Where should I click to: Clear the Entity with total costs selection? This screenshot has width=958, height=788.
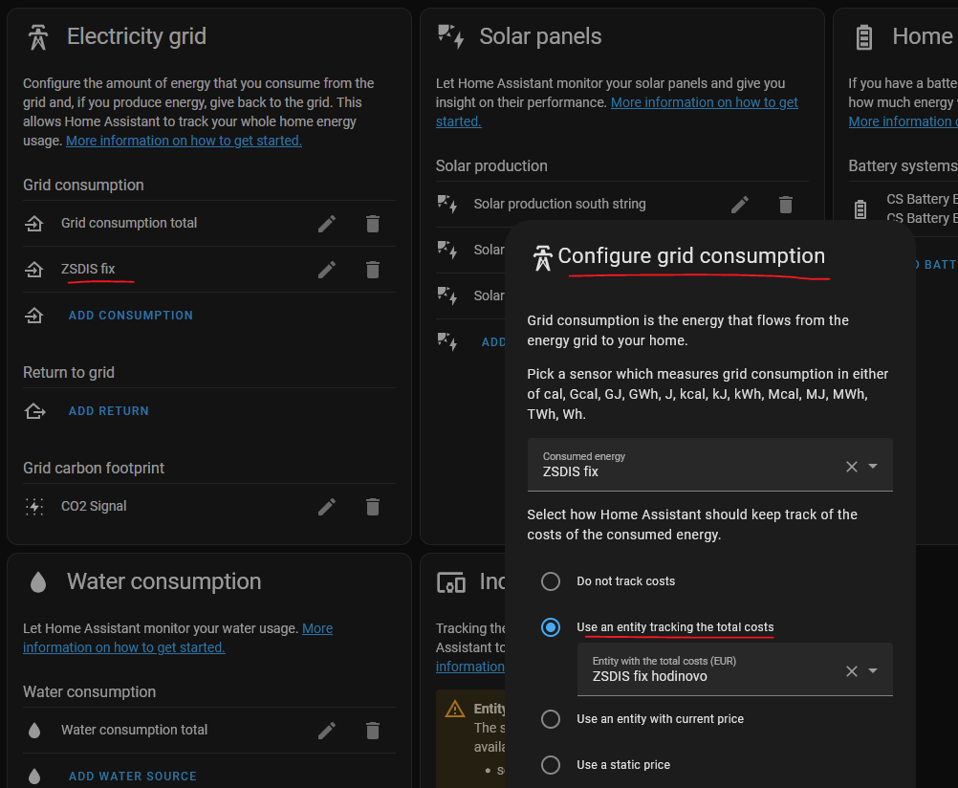852,671
